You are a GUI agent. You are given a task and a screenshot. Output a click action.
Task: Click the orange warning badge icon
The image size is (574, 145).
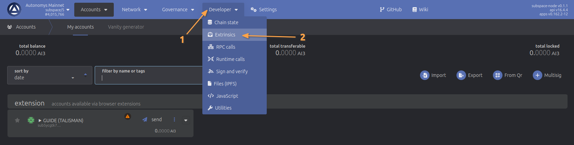(x=127, y=116)
